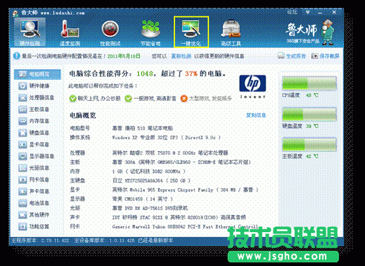This screenshot has height=266, width=365.
Task: Click the 已经是最新版本 status bar text
Action: point(156,241)
